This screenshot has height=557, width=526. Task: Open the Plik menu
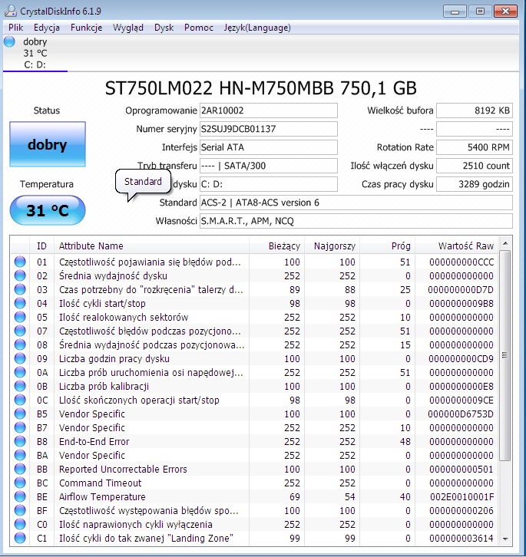coord(16,28)
